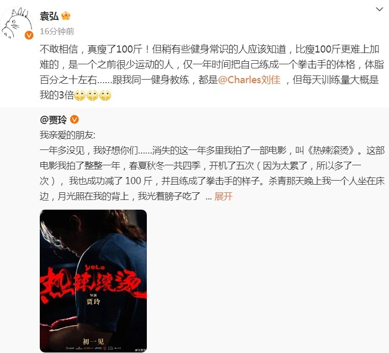Click the Weibo watermark on poster corner
Image resolution: width=389 pixels, height=353 pixels.
(140, 350)
